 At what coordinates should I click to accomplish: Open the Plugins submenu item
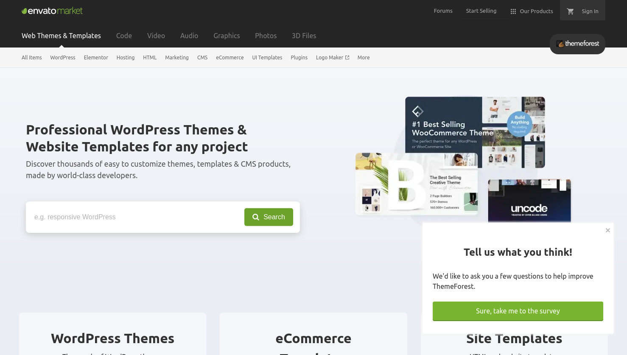pyautogui.click(x=299, y=58)
